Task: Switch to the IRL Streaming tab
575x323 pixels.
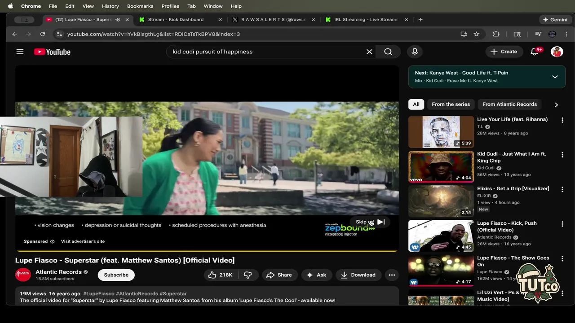Action: tap(366, 20)
